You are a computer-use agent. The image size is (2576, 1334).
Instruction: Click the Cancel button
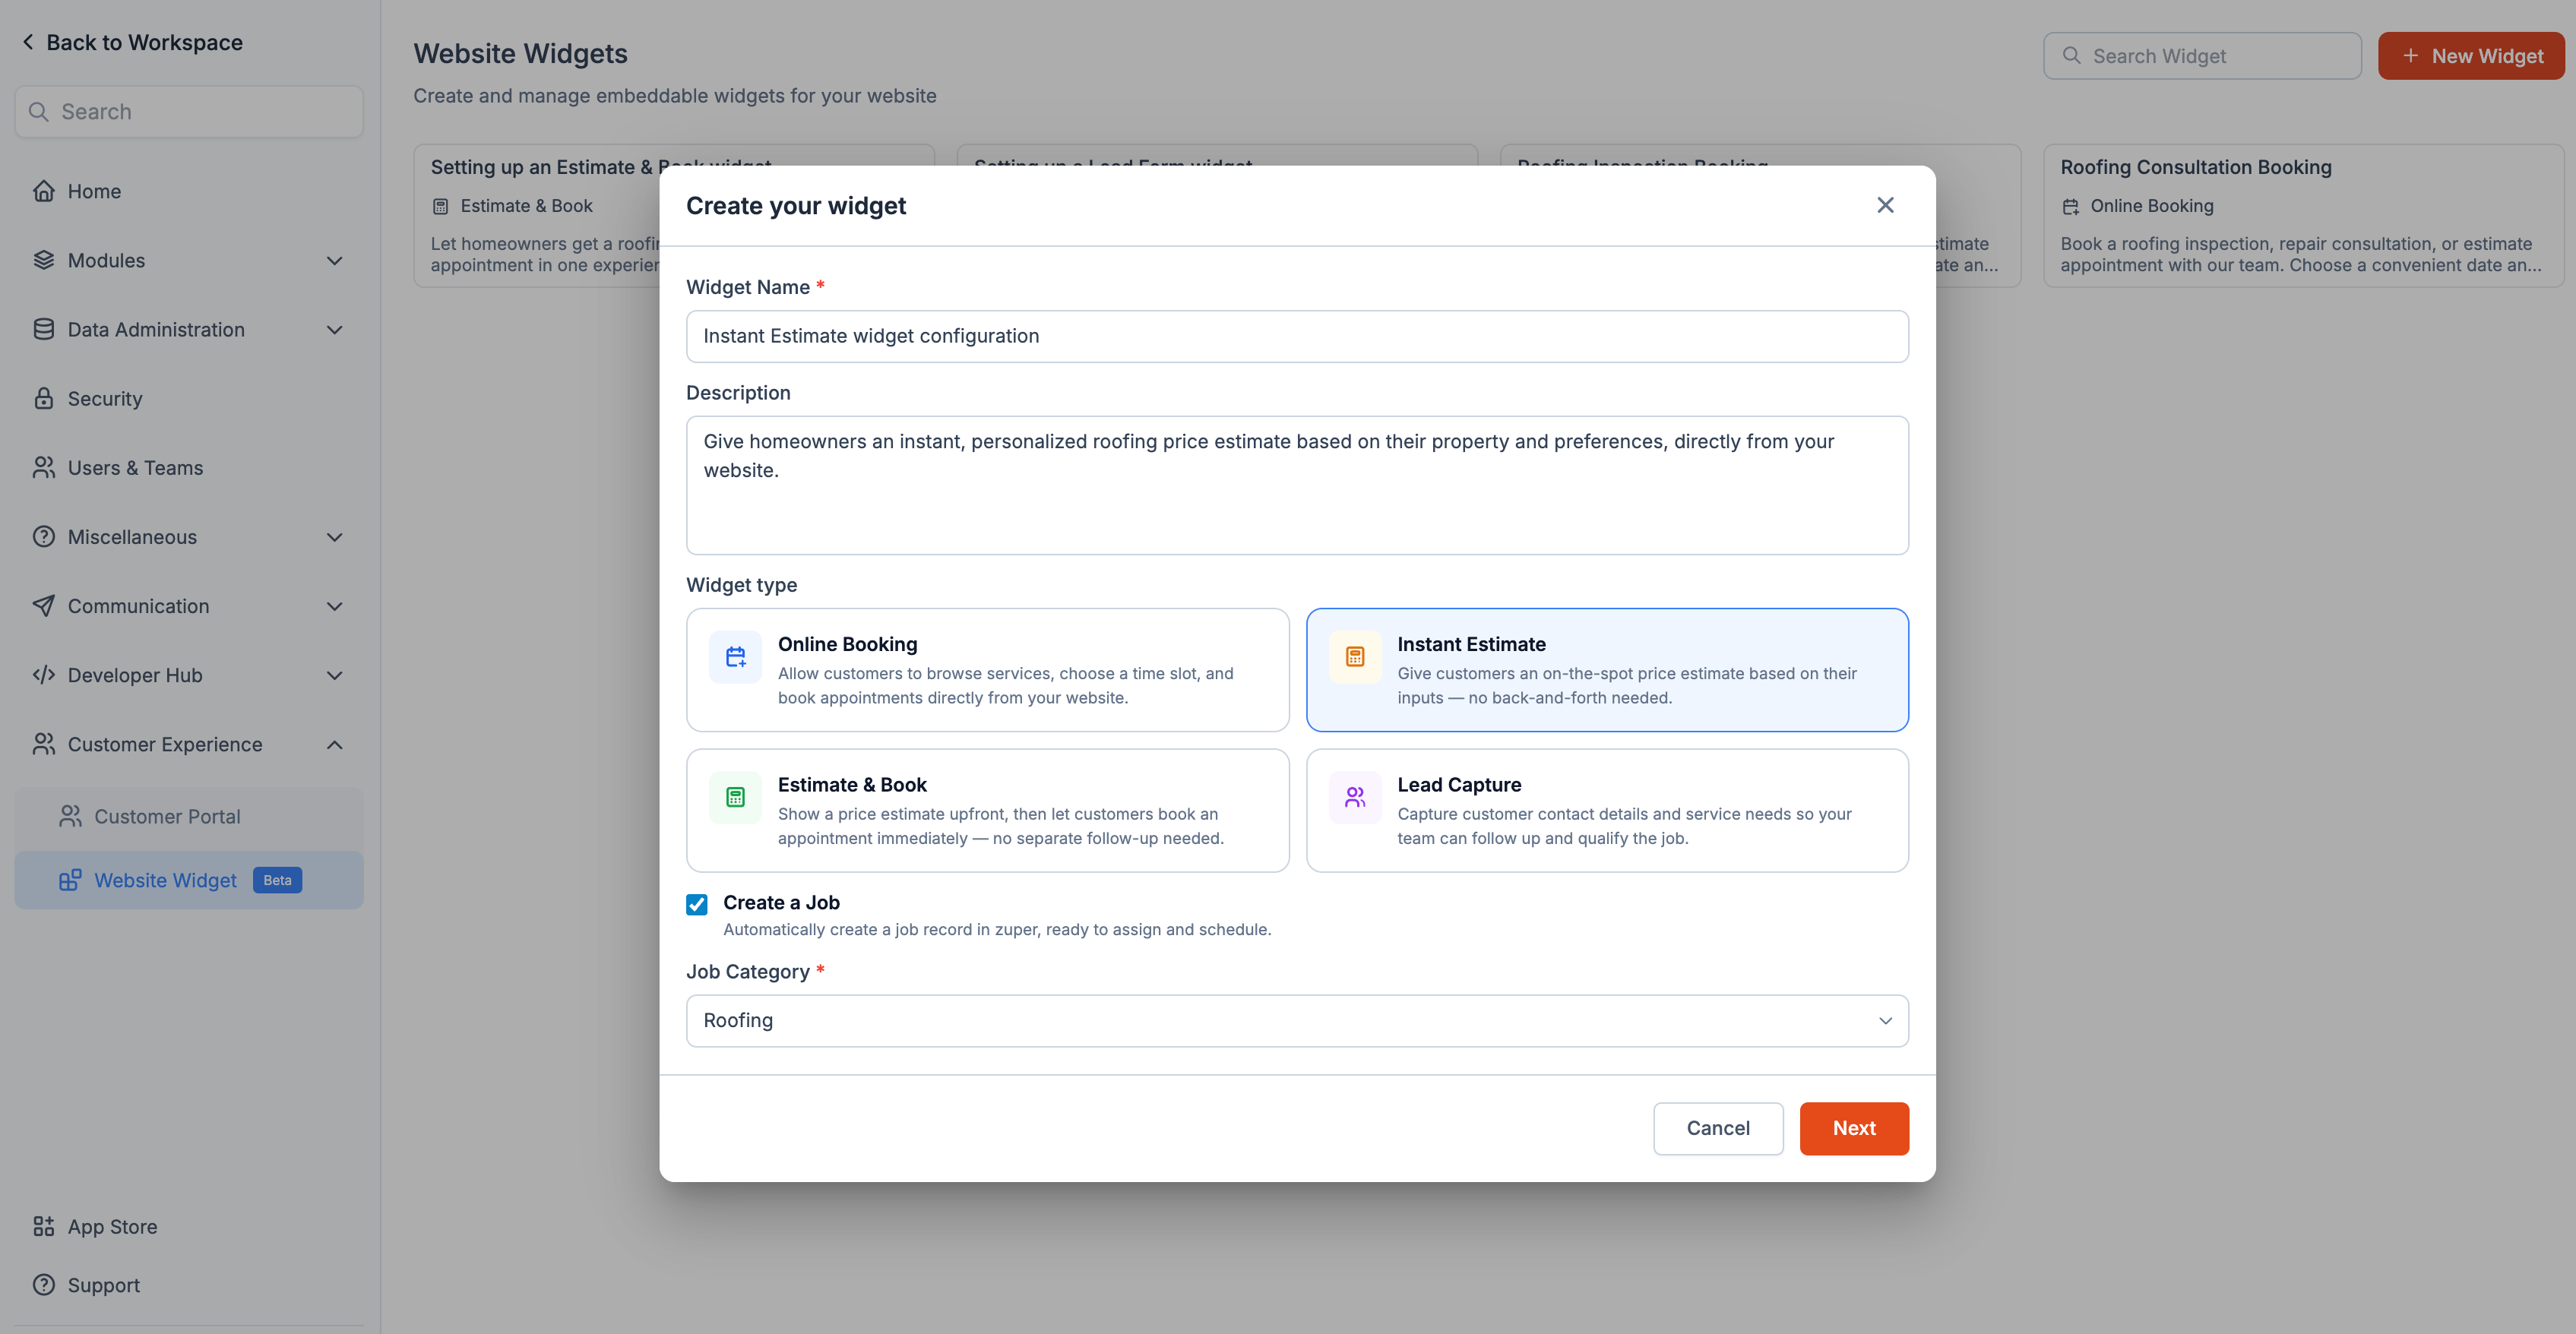[x=1718, y=1128]
